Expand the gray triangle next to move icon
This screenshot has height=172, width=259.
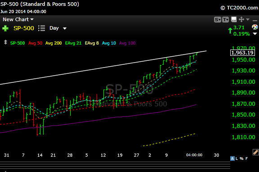248,19
